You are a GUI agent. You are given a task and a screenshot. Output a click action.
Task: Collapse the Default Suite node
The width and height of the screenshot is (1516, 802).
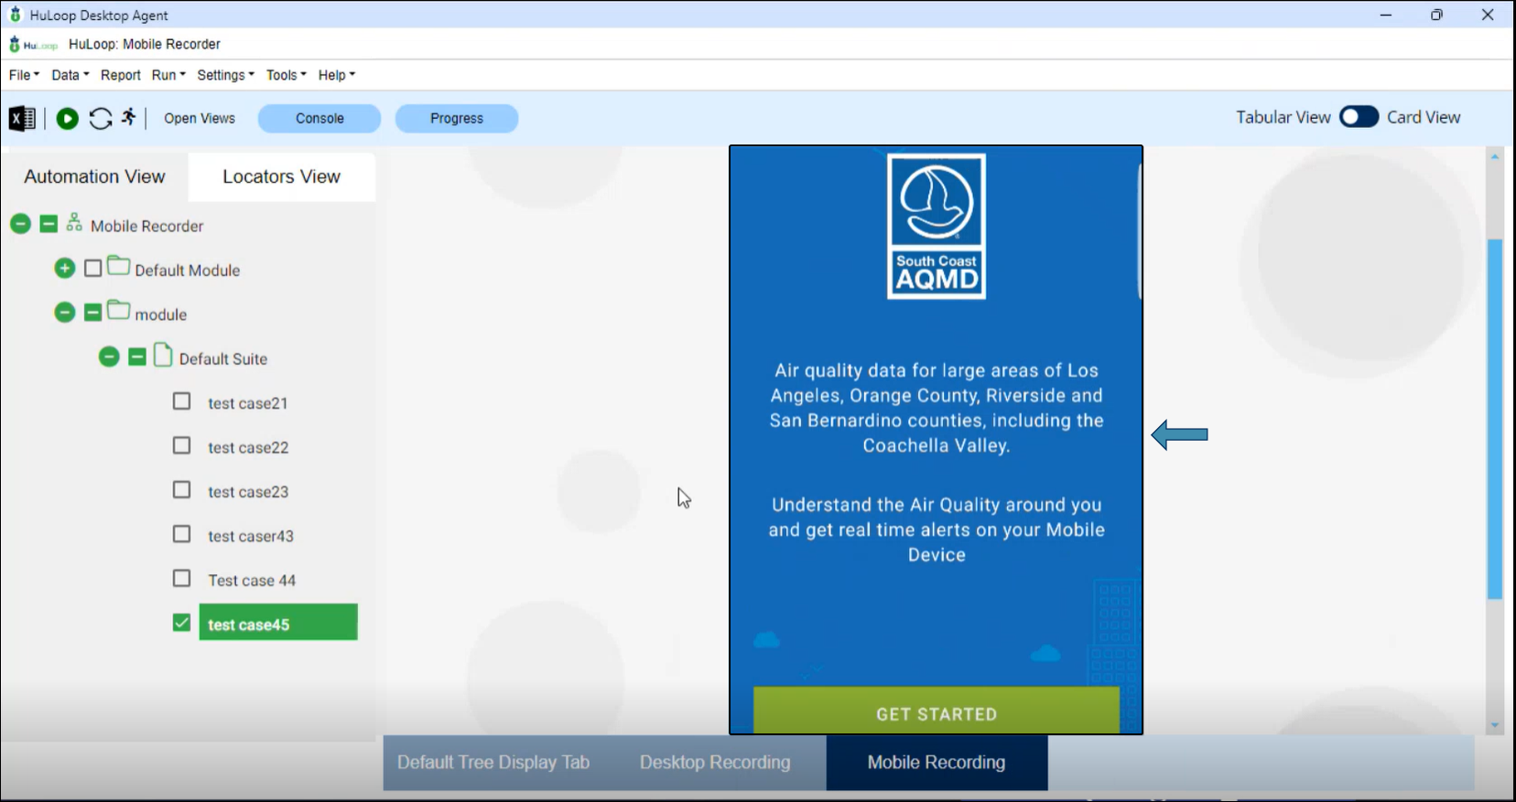tap(109, 357)
